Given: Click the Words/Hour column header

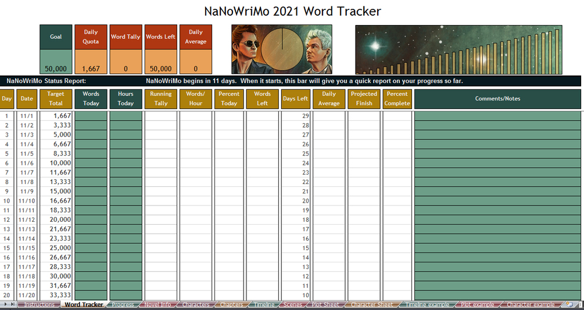Looking at the screenshot, I should click(x=195, y=99).
